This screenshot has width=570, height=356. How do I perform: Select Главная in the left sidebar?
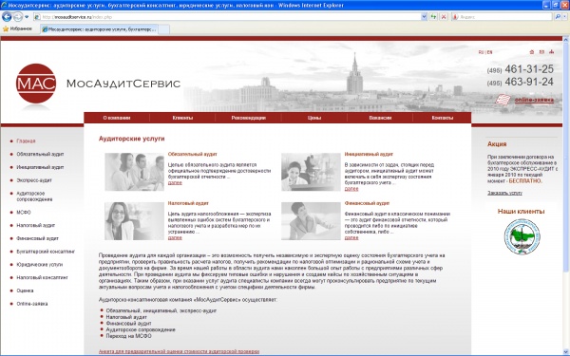pos(26,141)
